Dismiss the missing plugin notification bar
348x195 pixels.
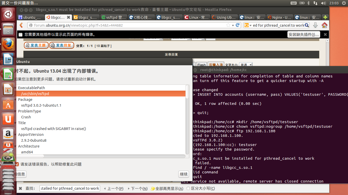[325, 35]
